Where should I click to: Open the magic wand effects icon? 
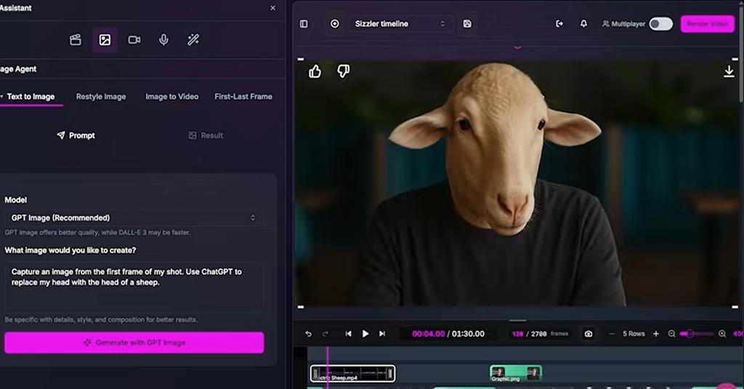pyautogui.click(x=193, y=40)
